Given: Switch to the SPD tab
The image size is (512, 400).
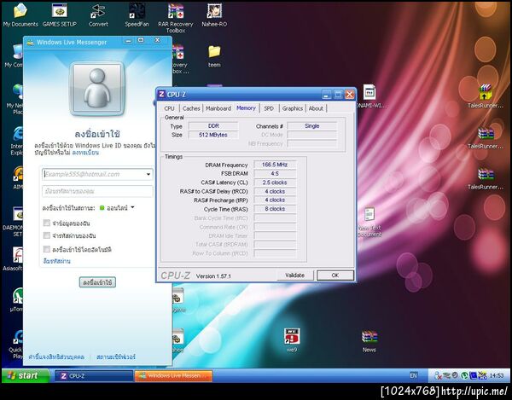Looking at the screenshot, I should pyautogui.click(x=269, y=108).
